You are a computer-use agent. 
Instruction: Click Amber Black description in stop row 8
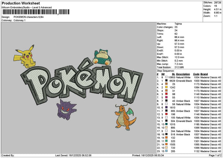pos(183,101)
